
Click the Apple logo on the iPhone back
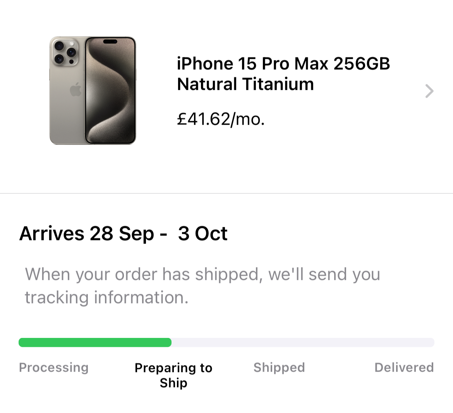click(75, 90)
